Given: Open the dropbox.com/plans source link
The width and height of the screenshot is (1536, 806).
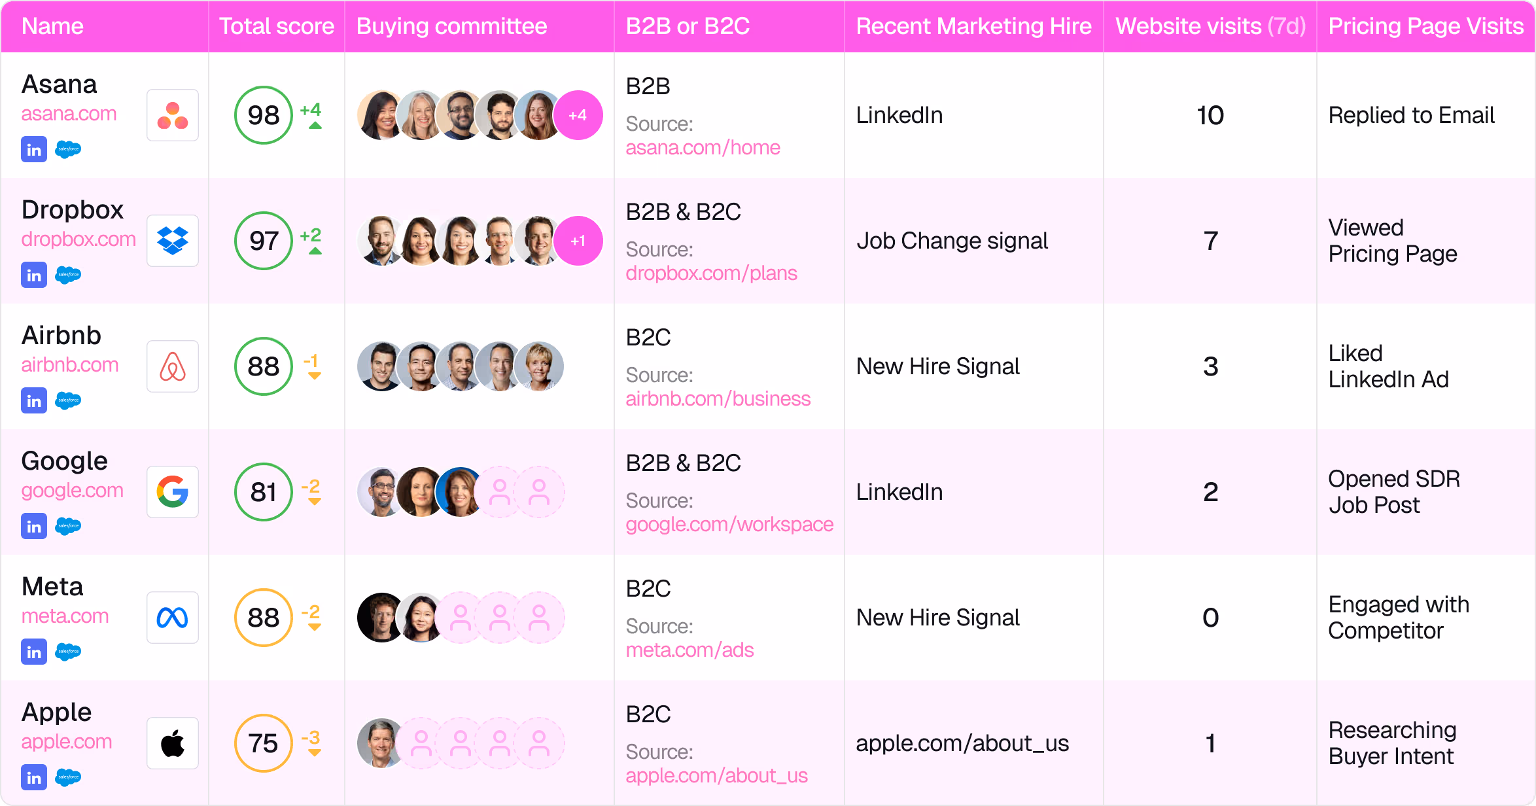Looking at the screenshot, I should (x=712, y=273).
